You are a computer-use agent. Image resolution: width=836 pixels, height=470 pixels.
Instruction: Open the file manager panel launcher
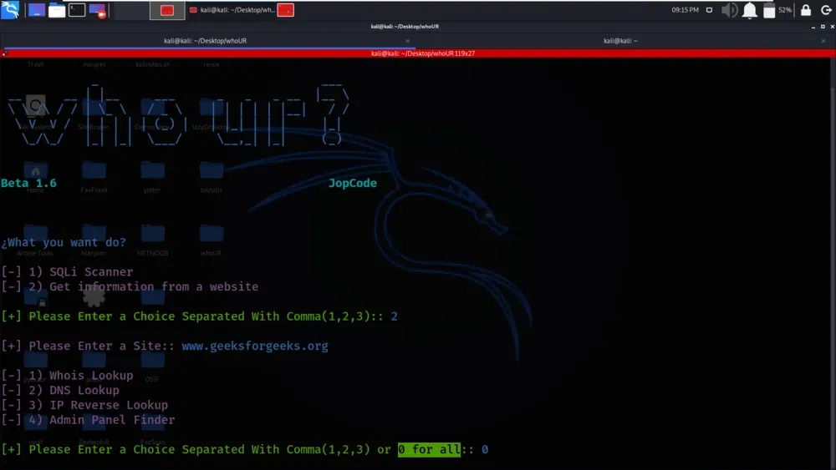[57, 10]
